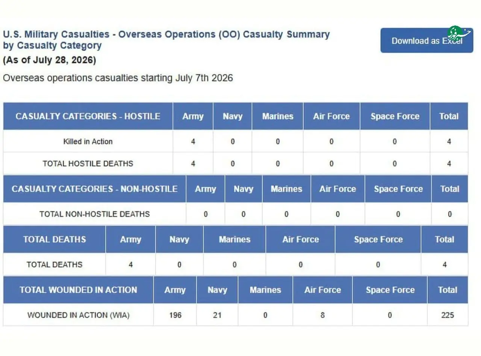The height and width of the screenshot is (356, 481).
Task: Select the Air Force header in wounded table
Action: (322, 290)
